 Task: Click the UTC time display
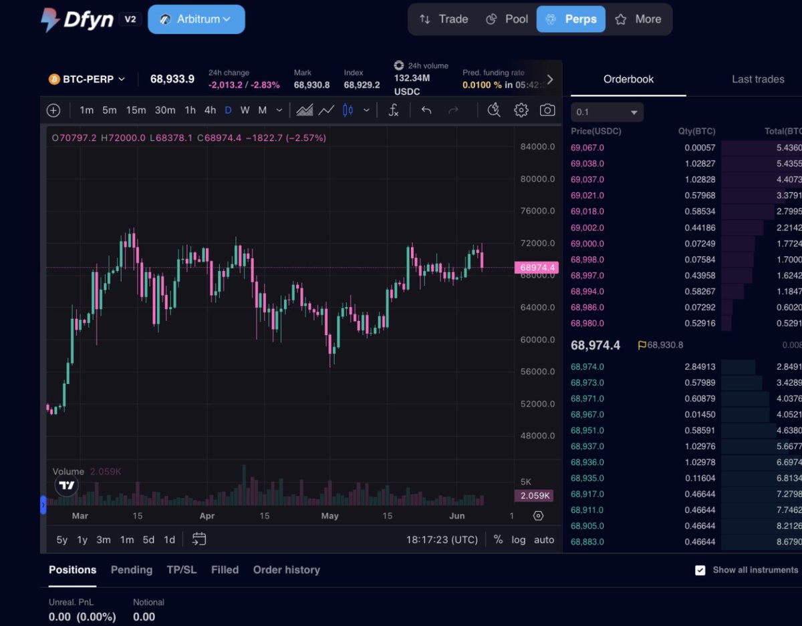tap(442, 540)
